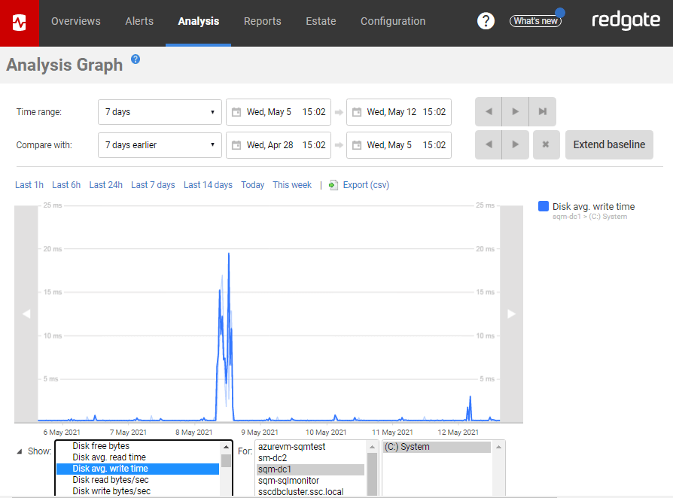Jump to latest data with skip-forward arrow
673x498 pixels.
pyautogui.click(x=542, y=111)
